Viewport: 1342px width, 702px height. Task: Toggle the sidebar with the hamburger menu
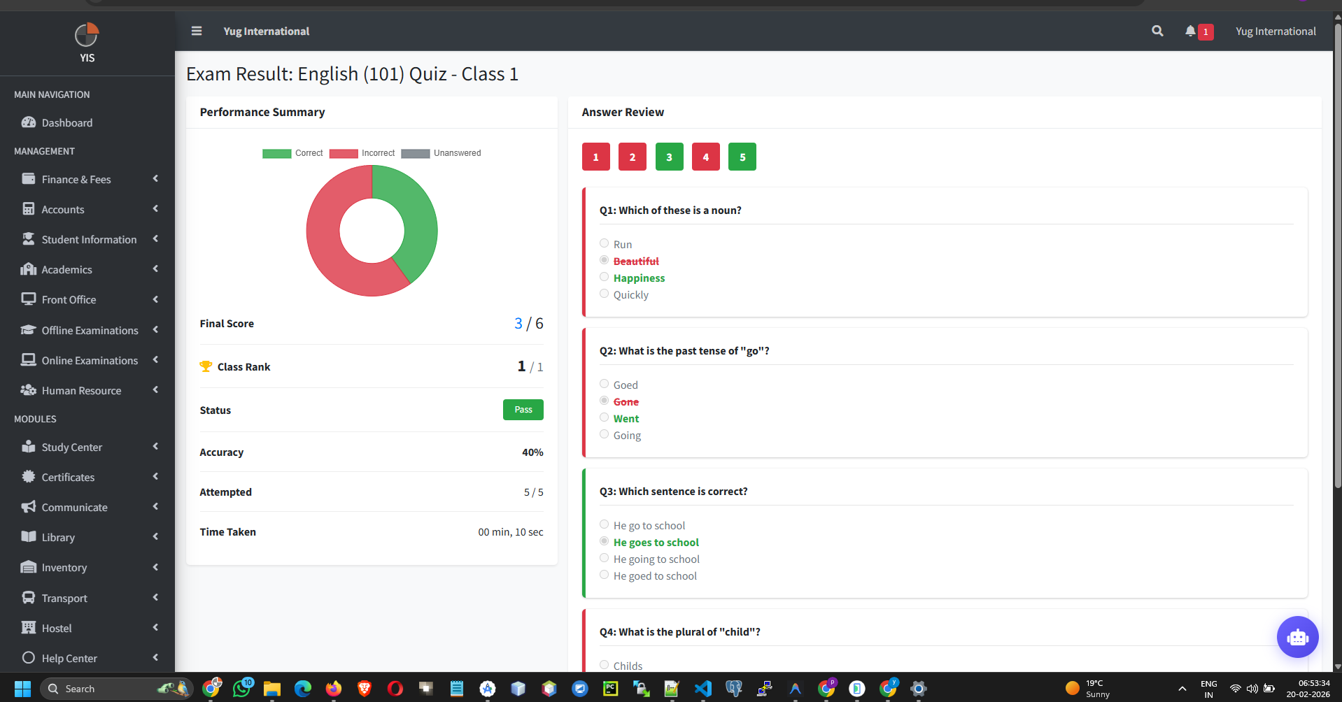[x=196, y=31]
